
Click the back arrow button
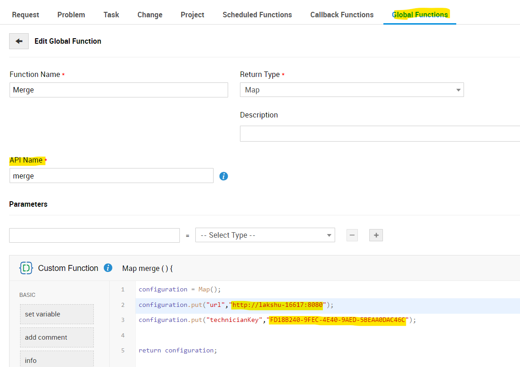pos(19,41)
